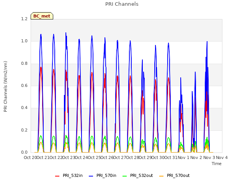Click the Y-axis title PRI Channels (W/m2/nm)
Screen dimensions: 245x183
[x=5, y=87]
